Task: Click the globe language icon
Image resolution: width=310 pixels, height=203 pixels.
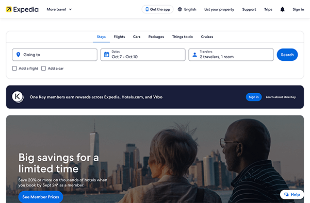Action: 180,9
